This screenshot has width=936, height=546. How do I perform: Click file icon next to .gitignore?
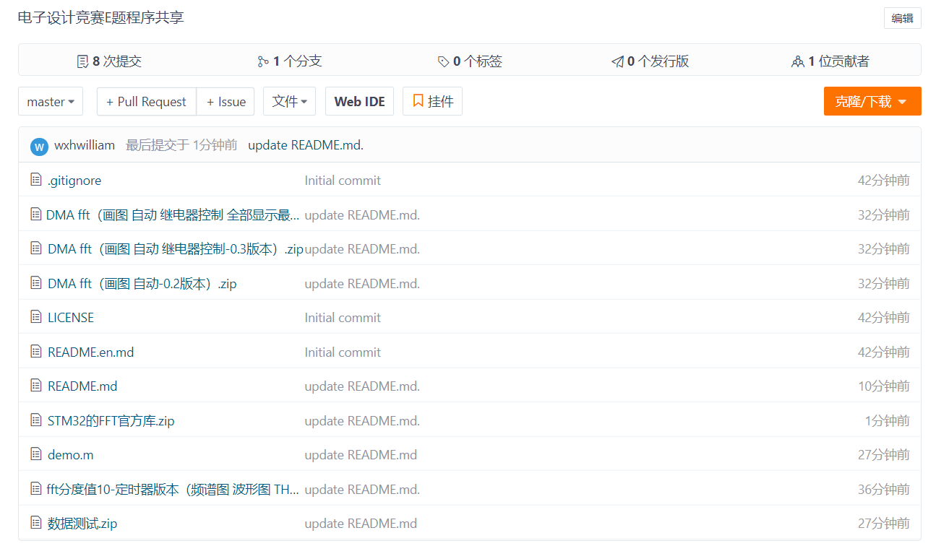[36, 180]
